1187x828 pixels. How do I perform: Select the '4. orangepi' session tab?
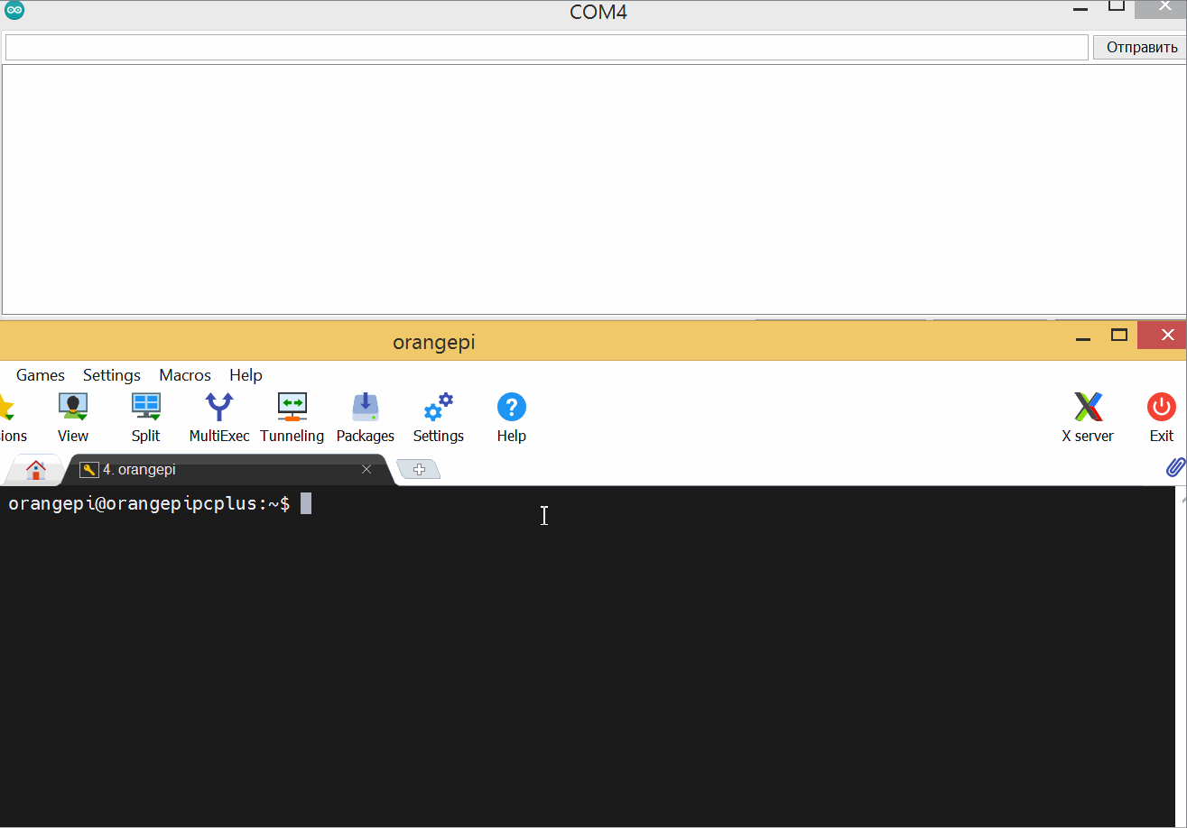(x=217, y=470)
